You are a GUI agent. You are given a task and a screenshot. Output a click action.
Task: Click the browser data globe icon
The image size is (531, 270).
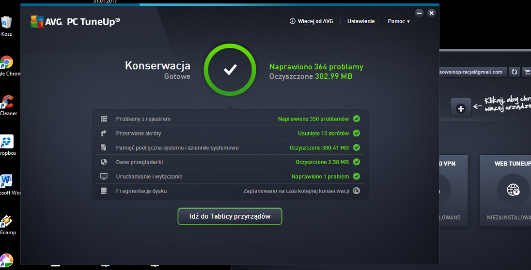104,162
